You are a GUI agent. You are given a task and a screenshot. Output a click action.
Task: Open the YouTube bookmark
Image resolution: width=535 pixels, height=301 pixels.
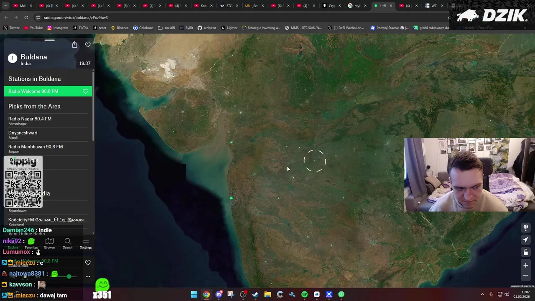(33, 28)
